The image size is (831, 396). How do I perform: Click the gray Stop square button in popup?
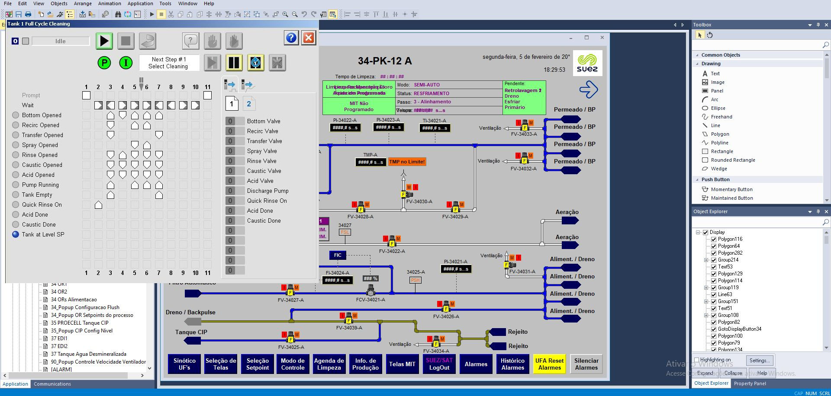tap(126, 41)
